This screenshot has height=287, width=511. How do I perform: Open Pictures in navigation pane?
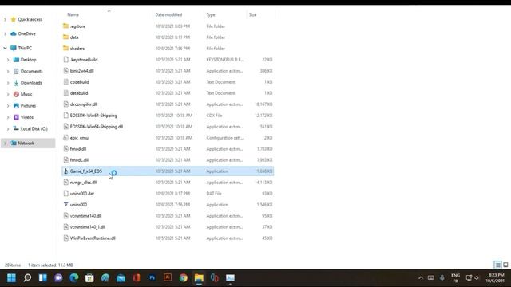tap(28, 106)
